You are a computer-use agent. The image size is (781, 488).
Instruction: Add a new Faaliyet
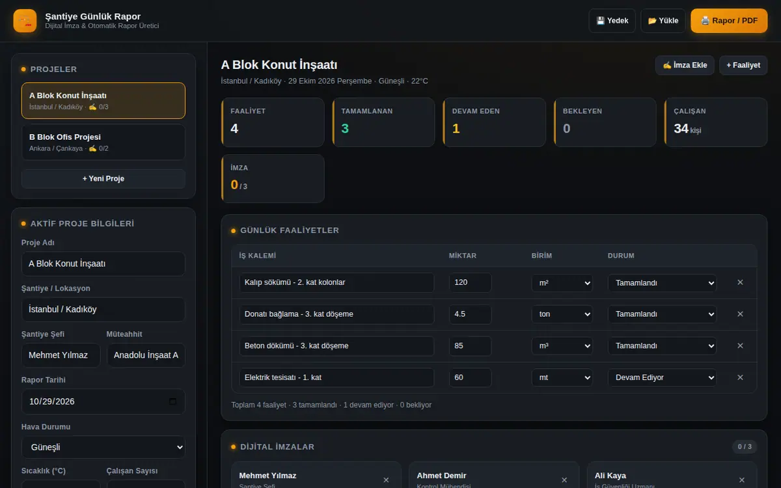743,65
